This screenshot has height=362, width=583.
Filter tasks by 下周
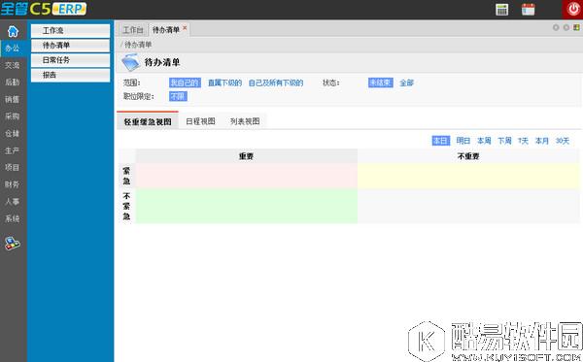click(x=504, y=141)
